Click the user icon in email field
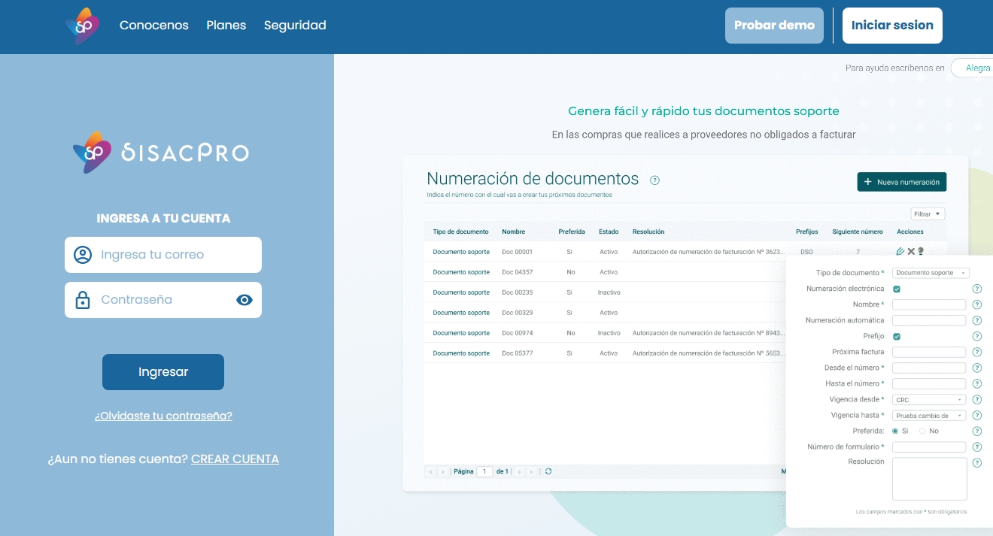993x536 pixels. point(83,255)
